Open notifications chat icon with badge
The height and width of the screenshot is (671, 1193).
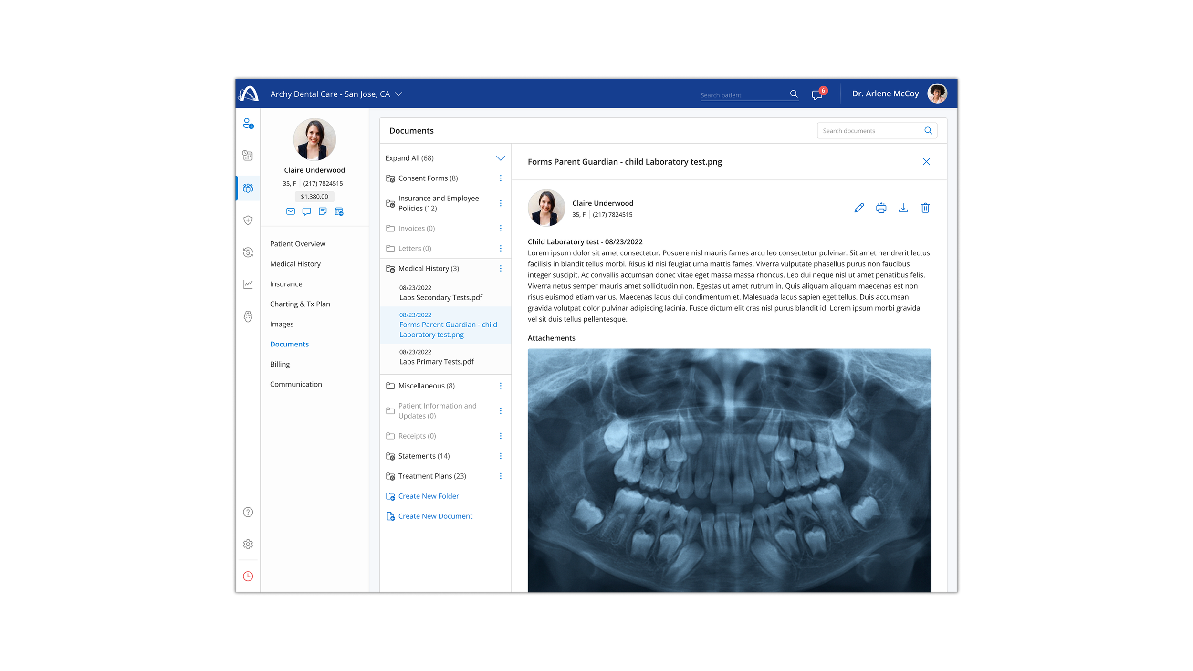(817, 94)
